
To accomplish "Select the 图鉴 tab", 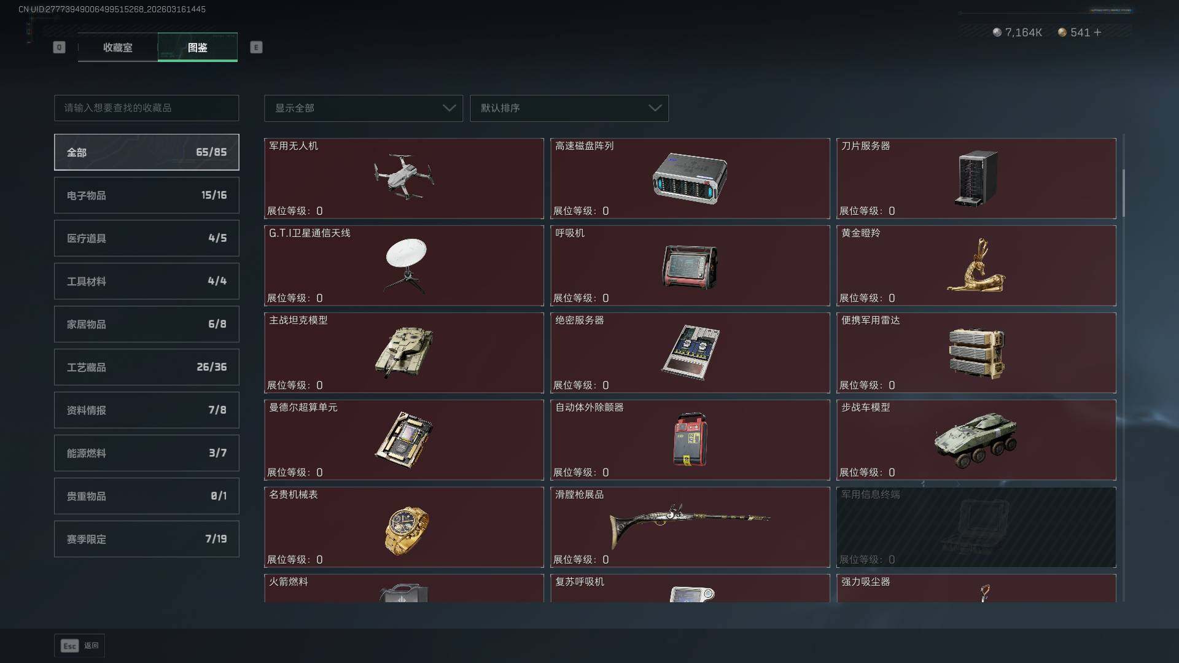I will pos(198,47).
